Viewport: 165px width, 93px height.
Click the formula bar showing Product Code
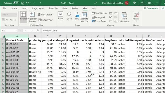pos(103,30)
